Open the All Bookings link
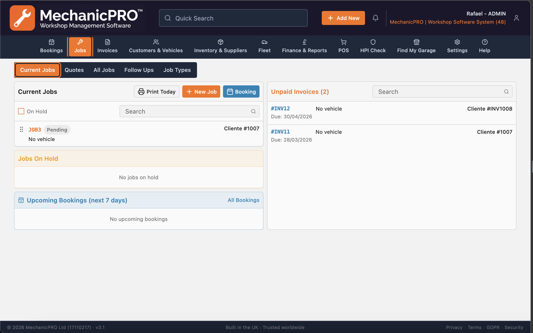 [x=243, y=200]
